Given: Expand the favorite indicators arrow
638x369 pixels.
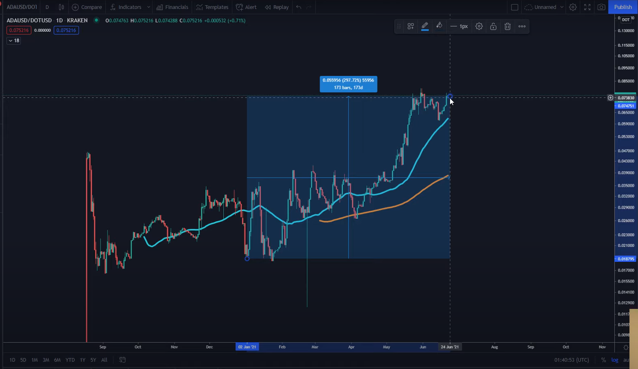Looking at the screenshot, I should click(x=149, y=7).
